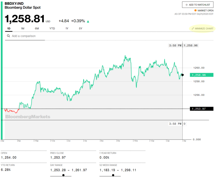This screenshot has height=179, width=217.
Task: Click the Add to Watchlist button
Action: [x=198, y=5]
